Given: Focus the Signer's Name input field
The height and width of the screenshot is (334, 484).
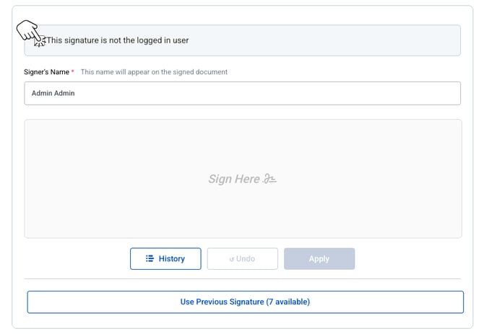Looking at the screenshot, I should [242, 93].
